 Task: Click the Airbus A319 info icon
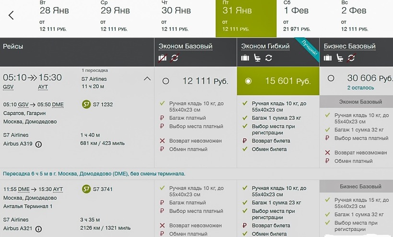click(x=39, y=144)
